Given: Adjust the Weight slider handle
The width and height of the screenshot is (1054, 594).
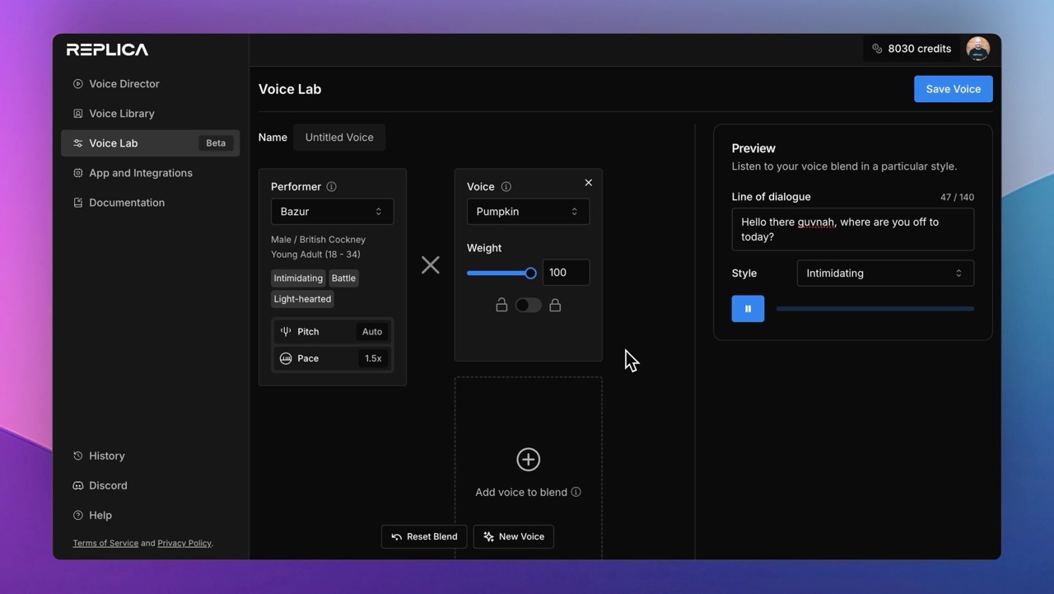Looking at the screenshot, I should (530, 273).
